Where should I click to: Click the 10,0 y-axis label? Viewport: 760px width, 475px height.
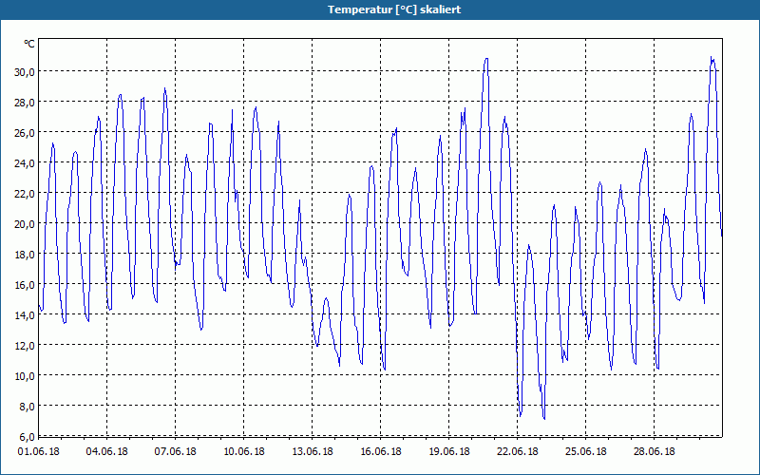(25, 375)
